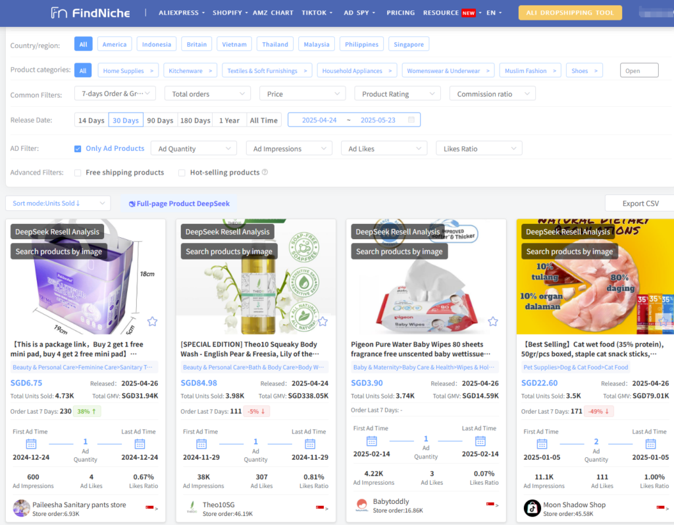Click flag arrow beside Babytoddly store
The image size is (674, 525).
click(x=492, y=505)
